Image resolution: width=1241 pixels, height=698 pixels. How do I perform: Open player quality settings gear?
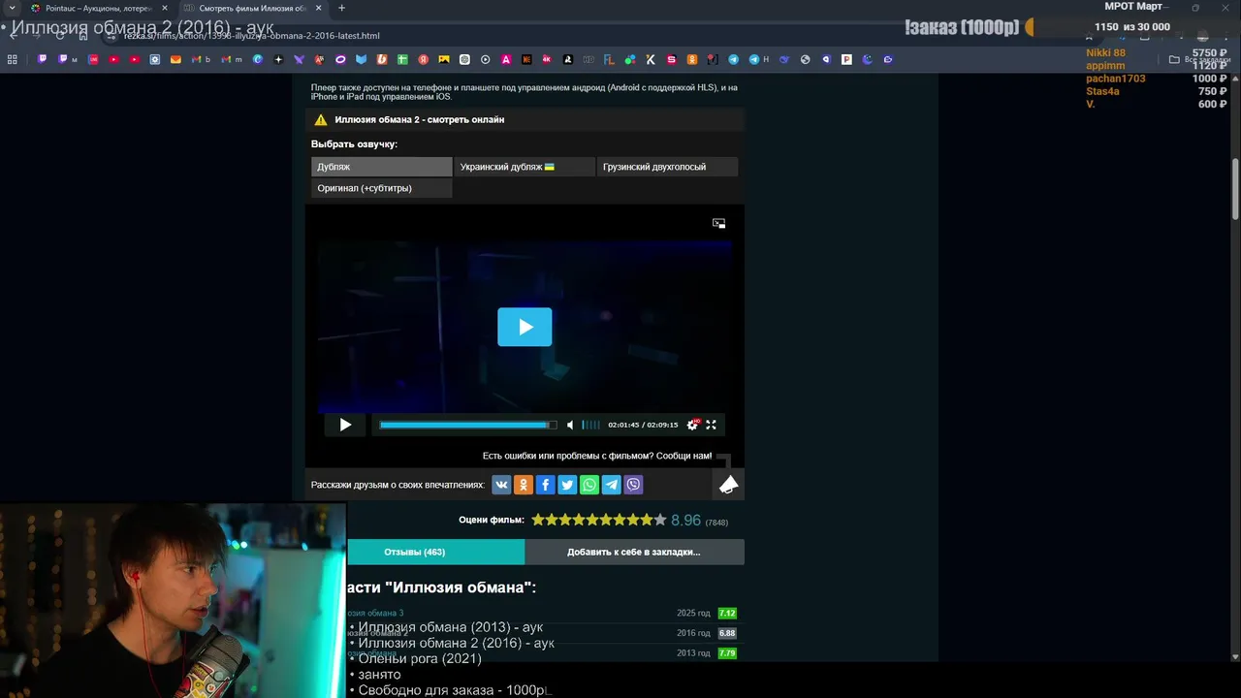coord(692,425)
